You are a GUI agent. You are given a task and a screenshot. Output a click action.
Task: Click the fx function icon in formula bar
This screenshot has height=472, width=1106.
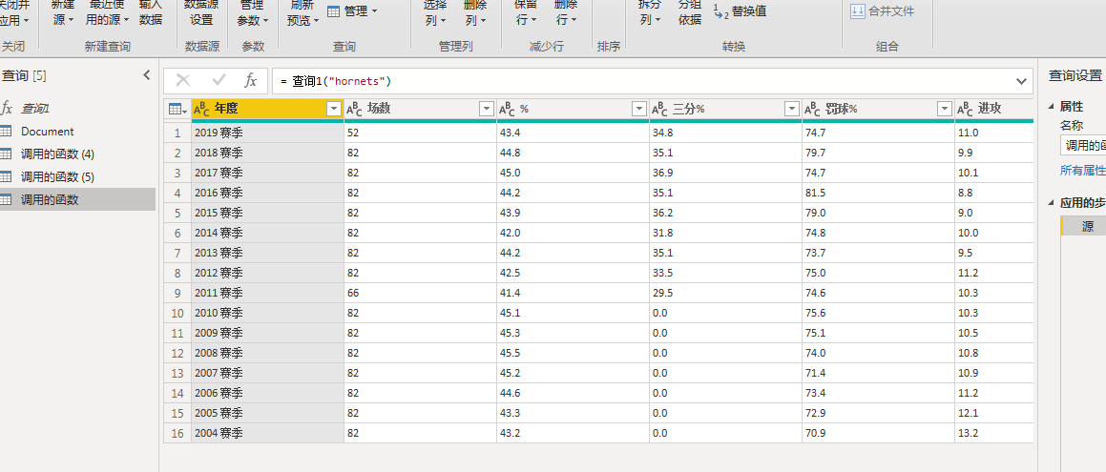(x=250, y=81)
